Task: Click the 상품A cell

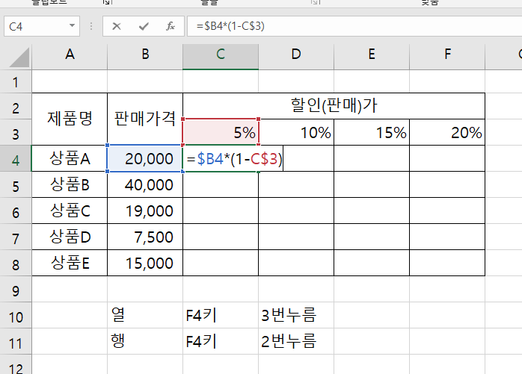Action: (70, 158)
